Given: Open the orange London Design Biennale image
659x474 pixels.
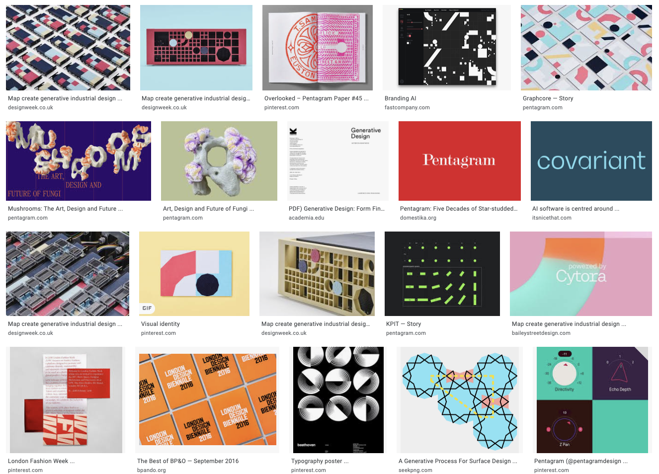Looking at the screenshot, I should (207, 400).
